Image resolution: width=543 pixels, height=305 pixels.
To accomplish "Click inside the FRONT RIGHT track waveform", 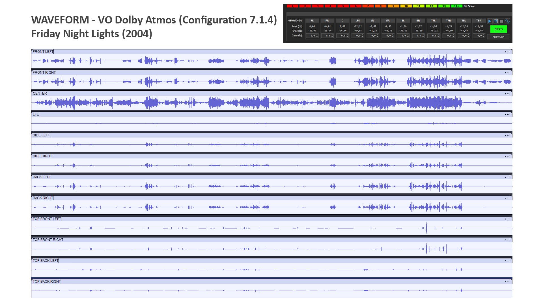I will (x=271, y=82).
